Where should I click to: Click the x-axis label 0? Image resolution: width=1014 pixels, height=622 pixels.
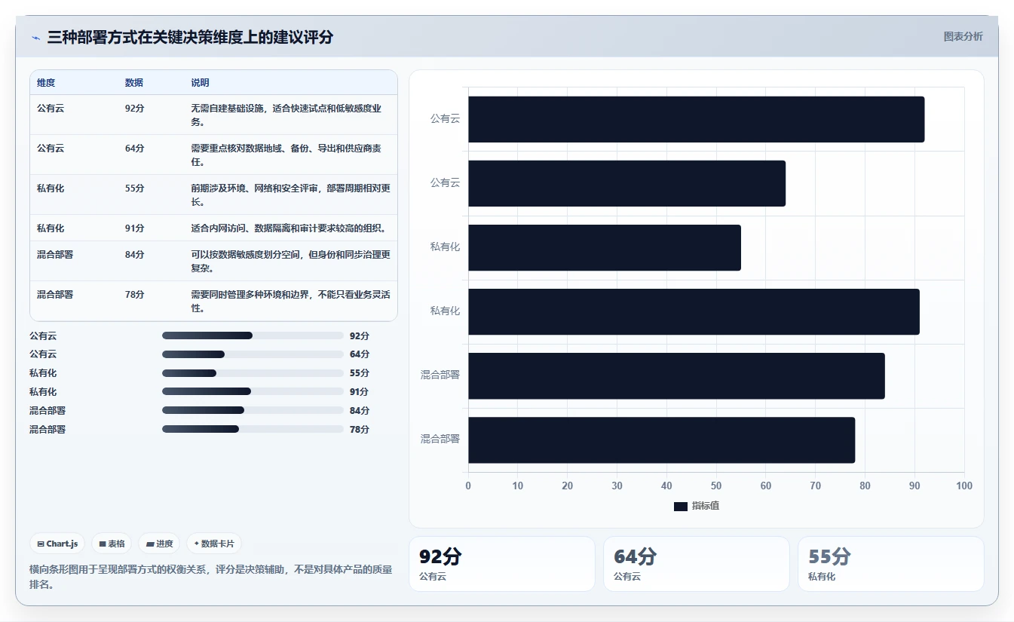point(468,486)
